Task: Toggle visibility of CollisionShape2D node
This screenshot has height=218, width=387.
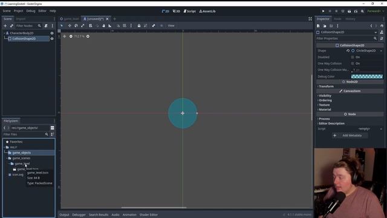Action: coord(52,39)
